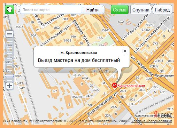Click building label 9АС19
Screen dimensions: 177x128
(x=77, y=97)
